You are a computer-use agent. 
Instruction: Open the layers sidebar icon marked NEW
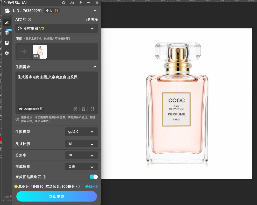point(7,33)
